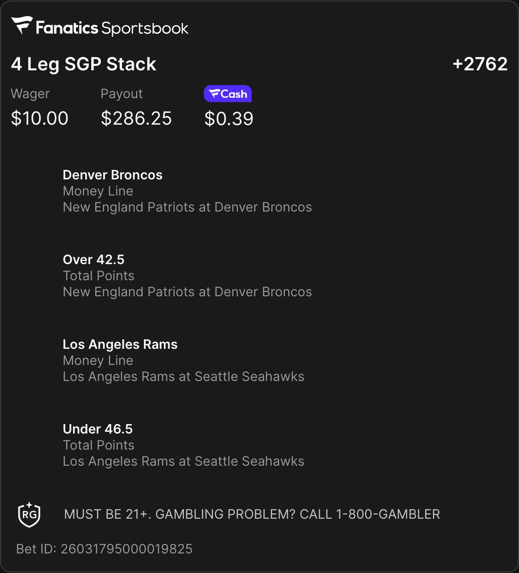Open the Under 46.5 Total Points leg
The image size is (519, 573).
(184, 445)
